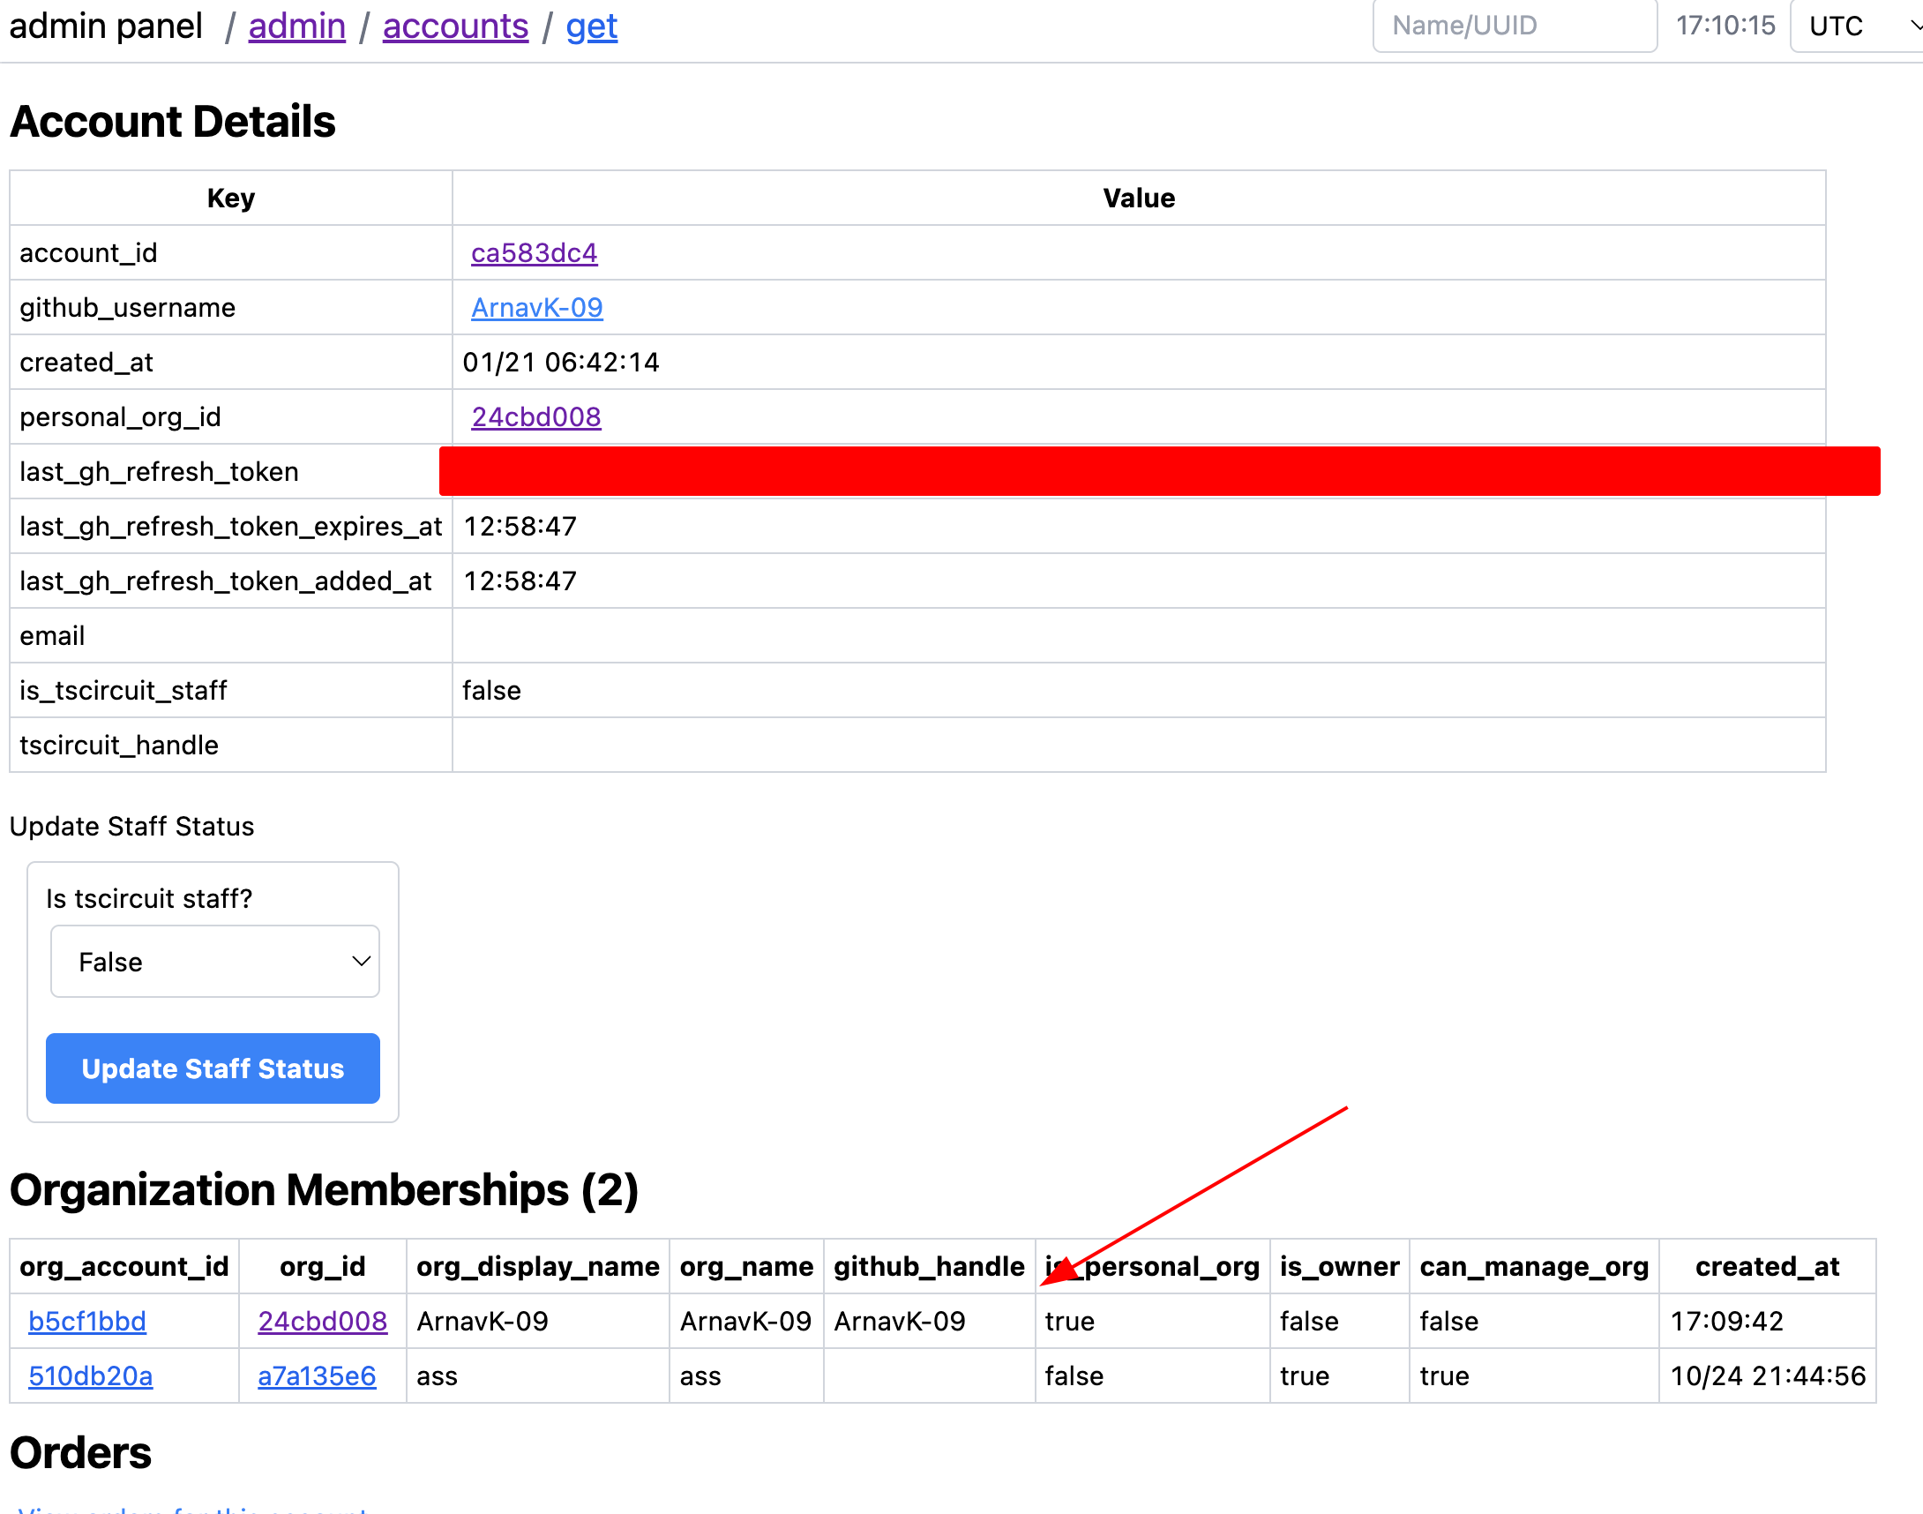Open the ArnavK-09 GitHub username link
This screenshot has width=1923, height=1514.
536,308
